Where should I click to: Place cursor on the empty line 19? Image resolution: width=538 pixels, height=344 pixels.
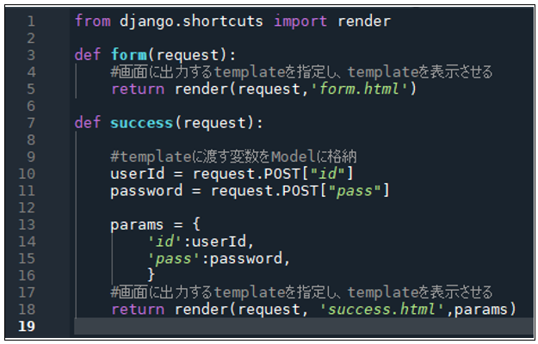point(301,327)
